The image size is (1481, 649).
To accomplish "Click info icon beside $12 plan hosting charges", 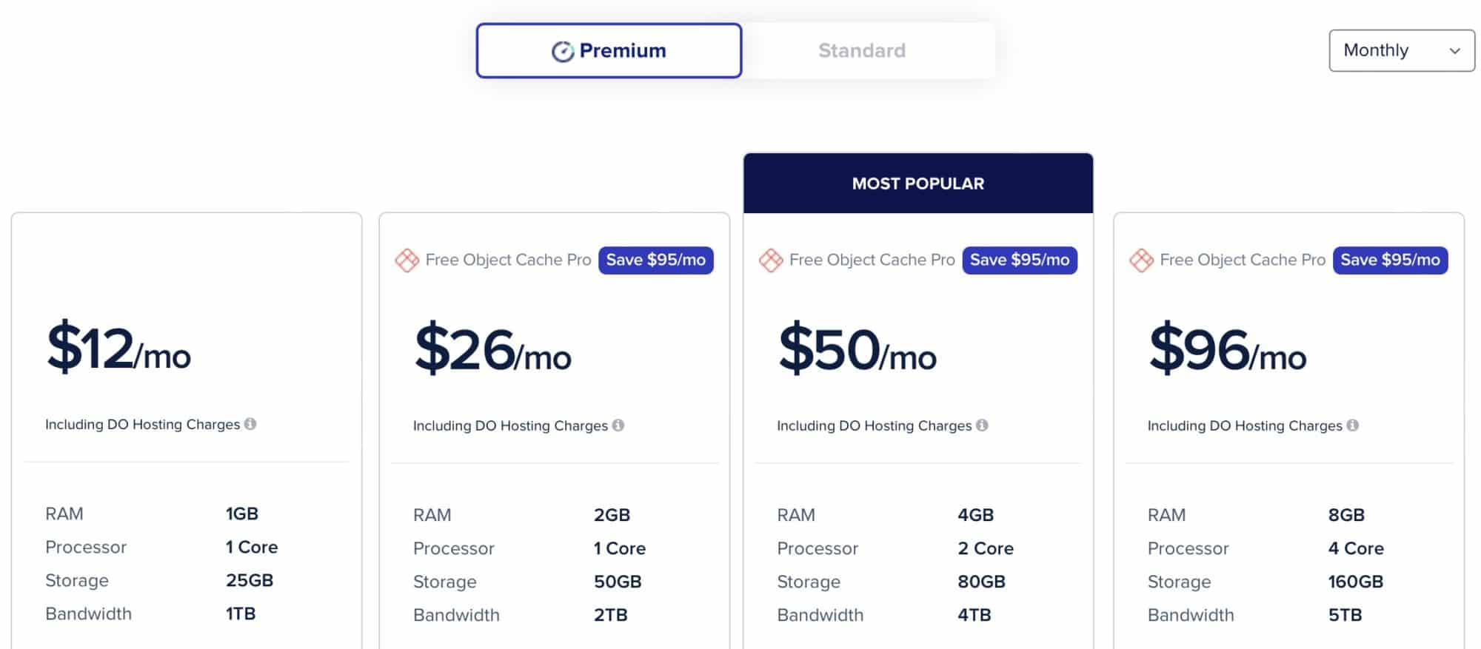I will (x=250, y=424).
